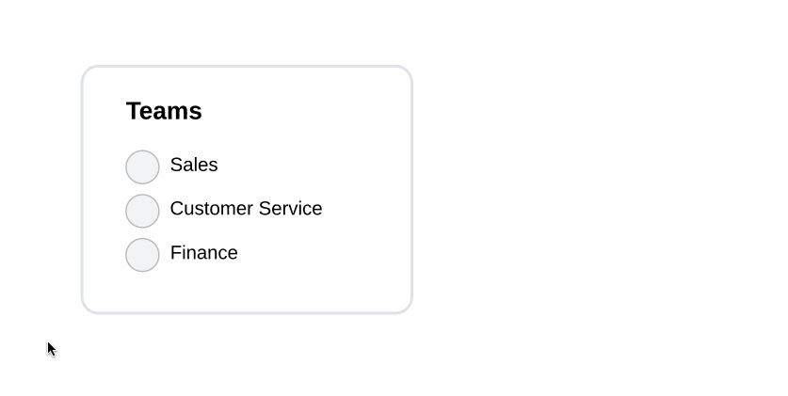The image size is (788, 396).
Task: Click the Teams heading
Action: pyautogui.click(x=164, y=111)
